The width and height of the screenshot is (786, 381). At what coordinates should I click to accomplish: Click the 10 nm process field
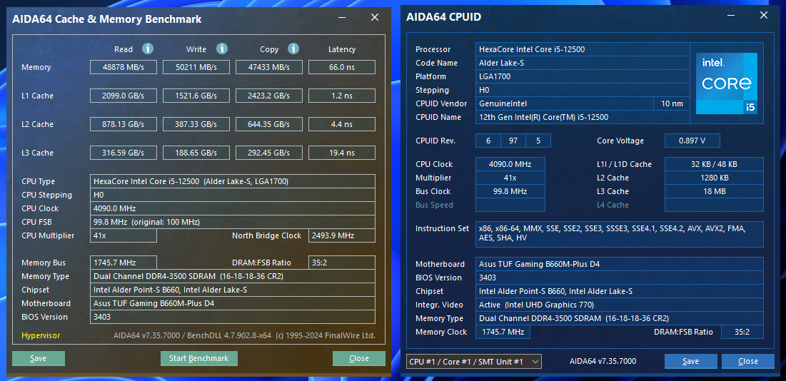pyautogui.click(x=672, y=103)
